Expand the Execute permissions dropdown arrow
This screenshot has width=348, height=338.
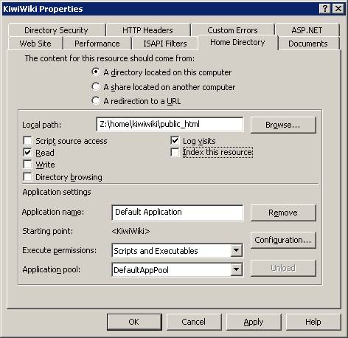point(236,250)
